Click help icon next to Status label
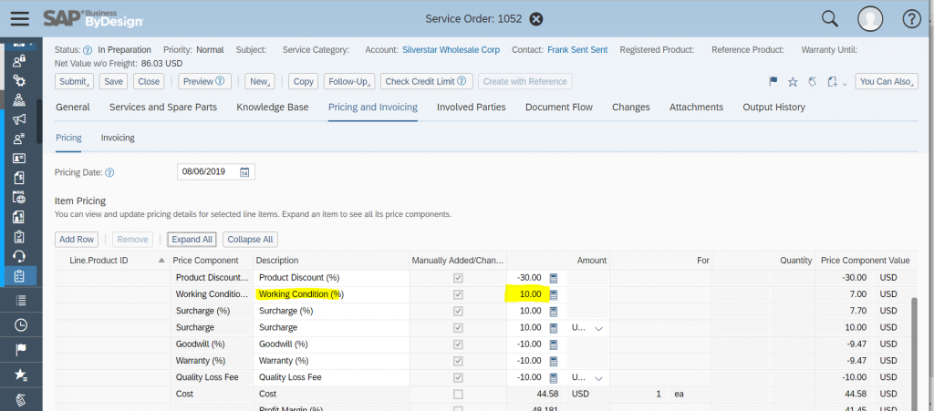Image resolution: width=934 pixels, height=411 pixels. 88,50
